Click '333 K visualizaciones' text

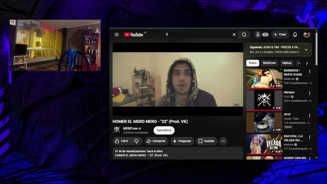coord(296,101)
